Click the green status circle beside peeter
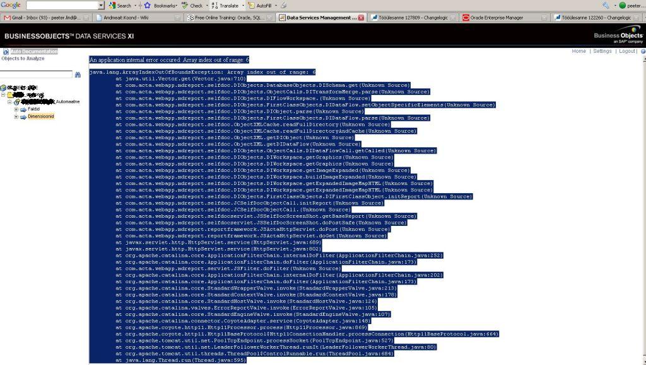The image size is (646, 365). (623, 5)
